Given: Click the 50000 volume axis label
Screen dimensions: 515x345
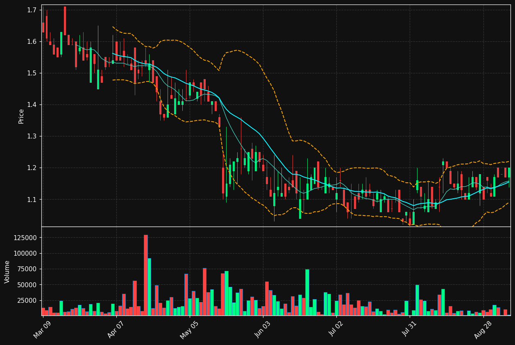Looking at the screenshot, I should (27, 285).
